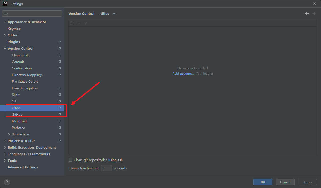Click the search magnifier icon

point(6,13)
